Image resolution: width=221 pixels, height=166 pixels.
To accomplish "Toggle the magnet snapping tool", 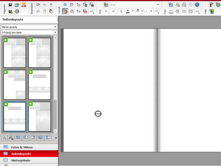I will pyautogui.click(x=65, y=11).
